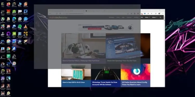Select the iOS navigation menu item

coord(142,17)
